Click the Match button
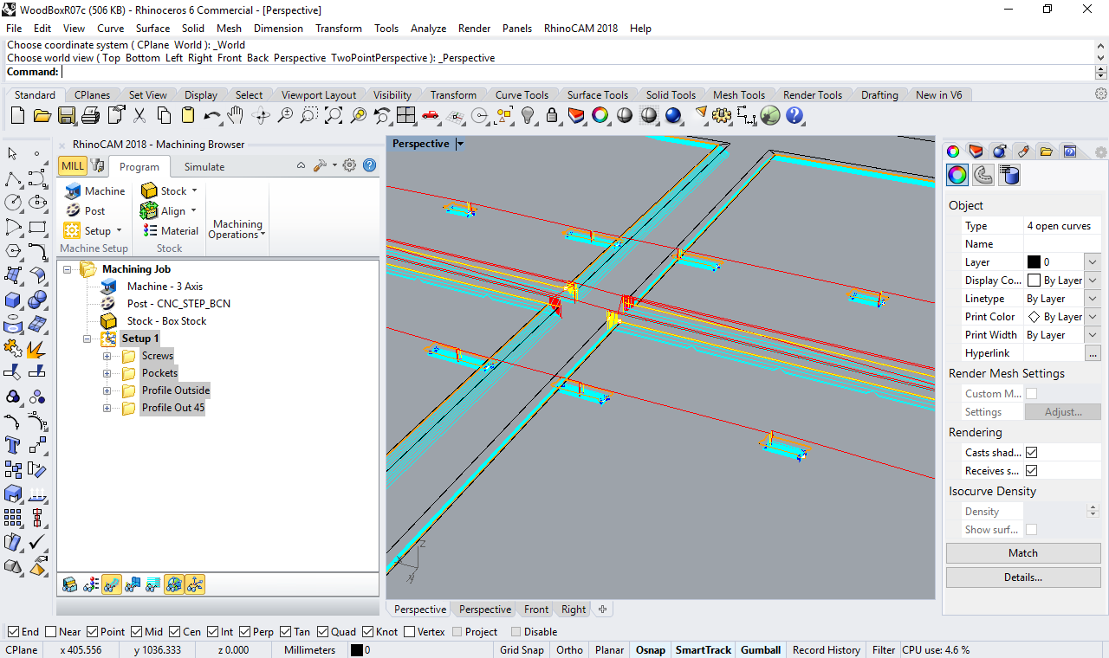Image resolution: width=1109 pixels, height=658 pixels. click(x=1022, y=553)
